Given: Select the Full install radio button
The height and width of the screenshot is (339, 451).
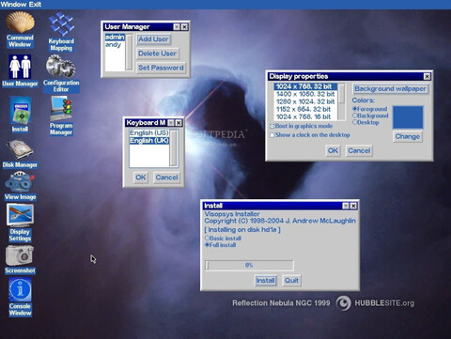Looking at the screenshot, I should pyautogui.click(x=207, y=245).
